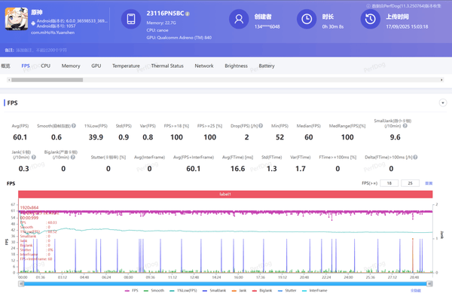The height and width of the screenshot is (294, 452).
Task: Select the FPS tab
Action: [26, 66]
